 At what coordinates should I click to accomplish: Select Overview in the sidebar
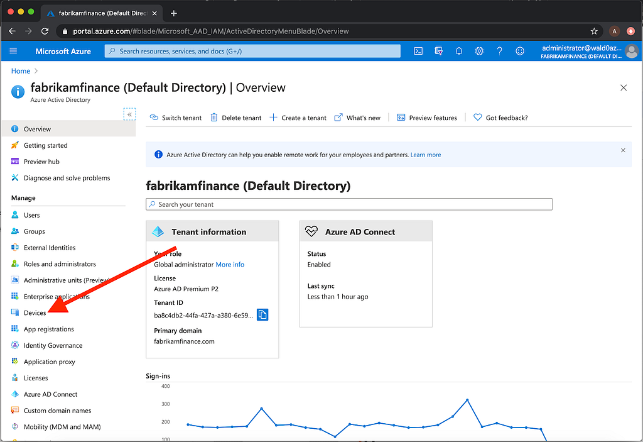pos(68,129)
